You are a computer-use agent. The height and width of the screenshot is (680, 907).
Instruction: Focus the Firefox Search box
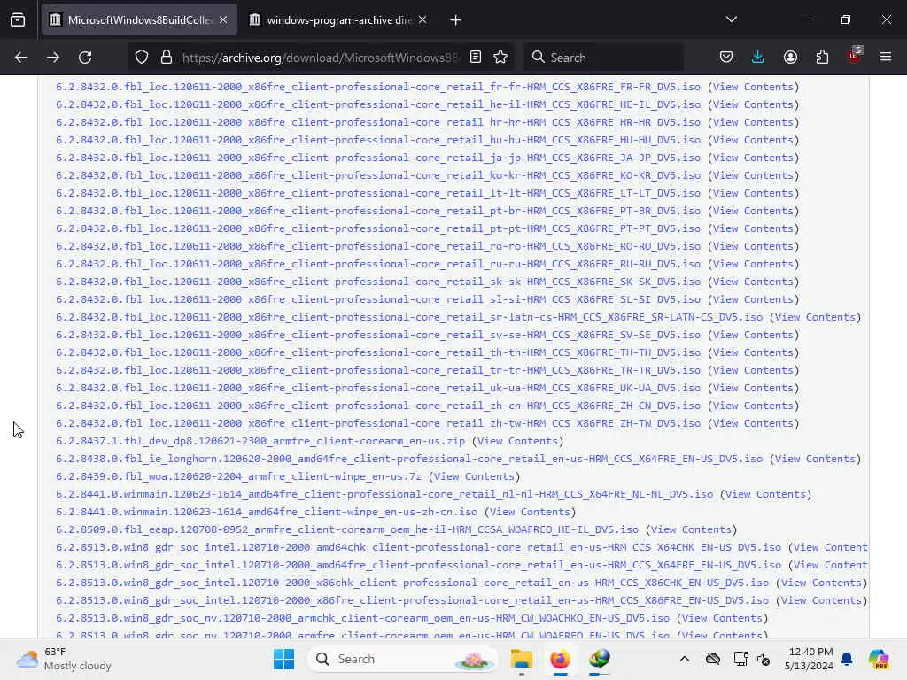coord(604,58)
